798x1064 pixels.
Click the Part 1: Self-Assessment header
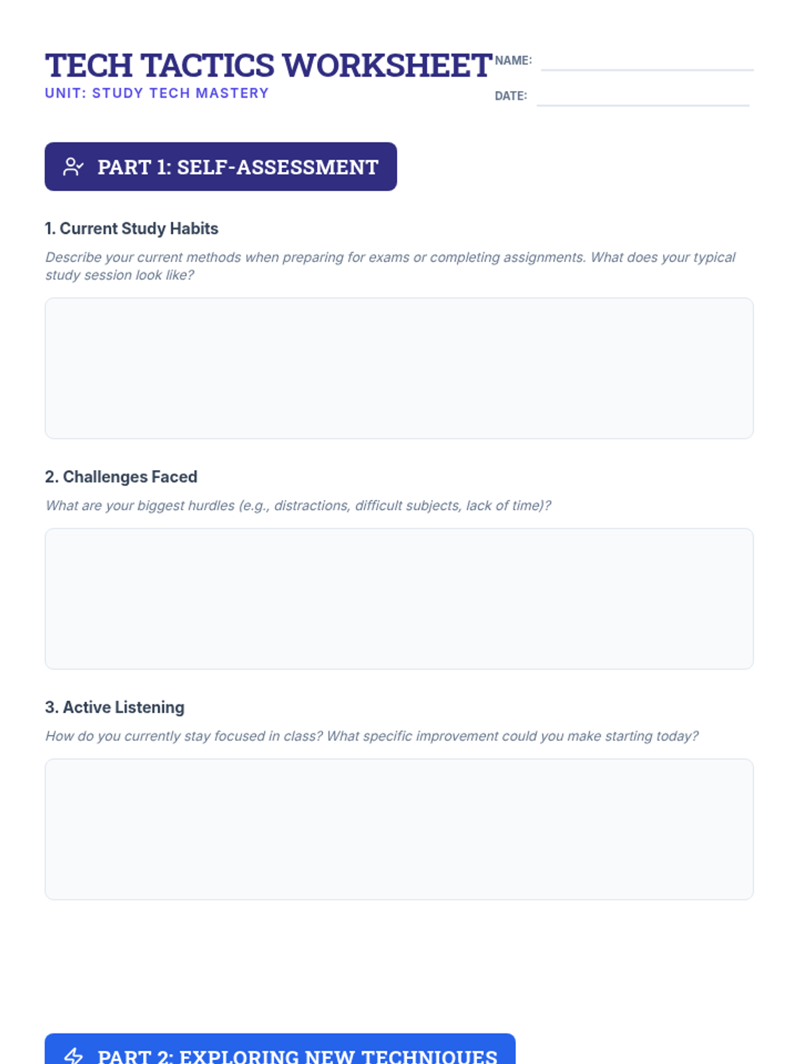pyautogui.click(x=221, y=166)
